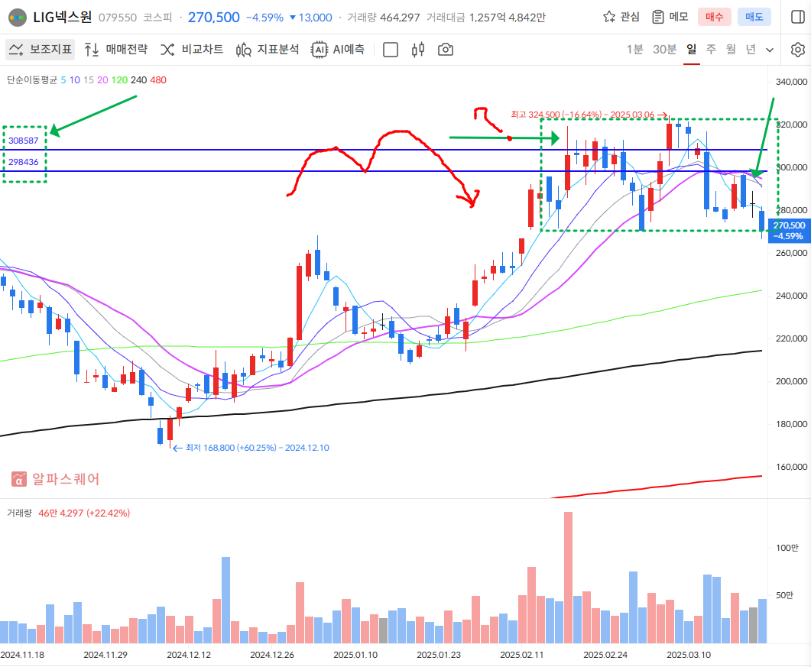Viewport: 811px width, 667px height.
Task: Open the 매매전략 trading strategy tool
Action: pos(116,50)
